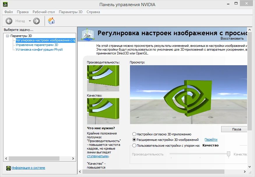Click the Производительность–Качество slider handle
Viewport: 255px width, 177px height.
click(228, 154)
